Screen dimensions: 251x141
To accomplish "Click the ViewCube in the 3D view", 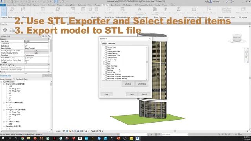I will pyautogui.click(x=237, y=38).
